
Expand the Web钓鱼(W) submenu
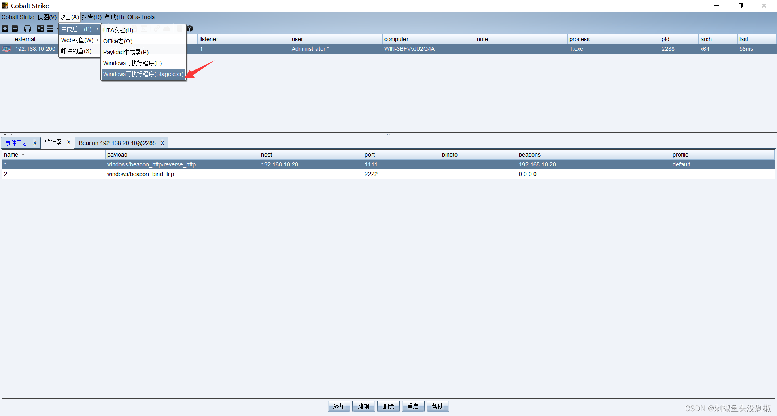79,40
